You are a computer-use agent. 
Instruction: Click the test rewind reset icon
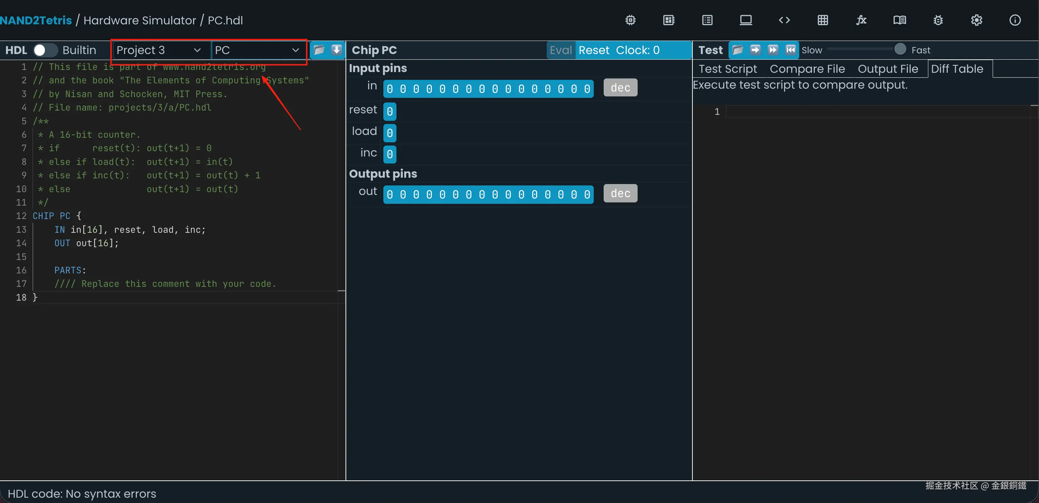click(x=790, y=49)
